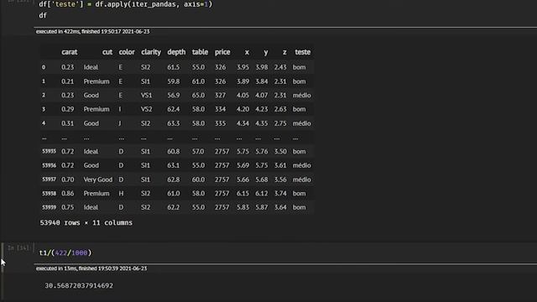This screenshot has height=302, width=537.
Task: Select the 'depth' column header
Action: coord(176,52)
